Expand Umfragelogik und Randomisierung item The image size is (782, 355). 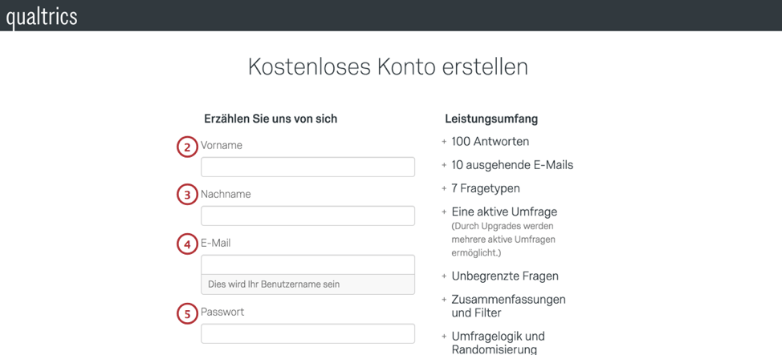pyautogui.click(x=499, y=342)
